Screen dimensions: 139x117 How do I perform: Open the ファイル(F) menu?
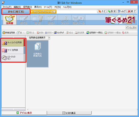(x=7, y=7)
